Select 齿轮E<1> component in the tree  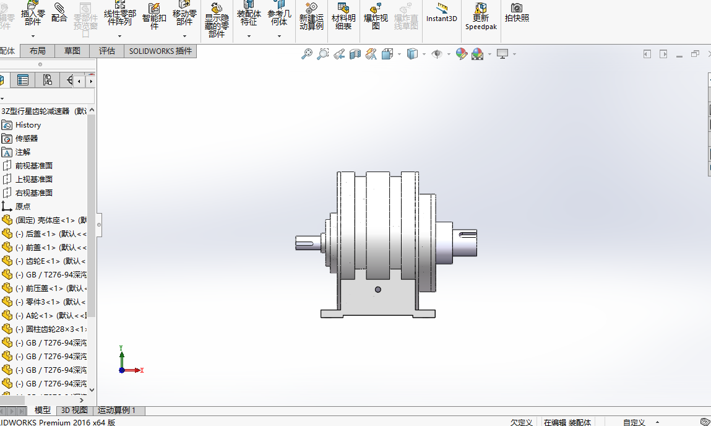pos(44,261)
